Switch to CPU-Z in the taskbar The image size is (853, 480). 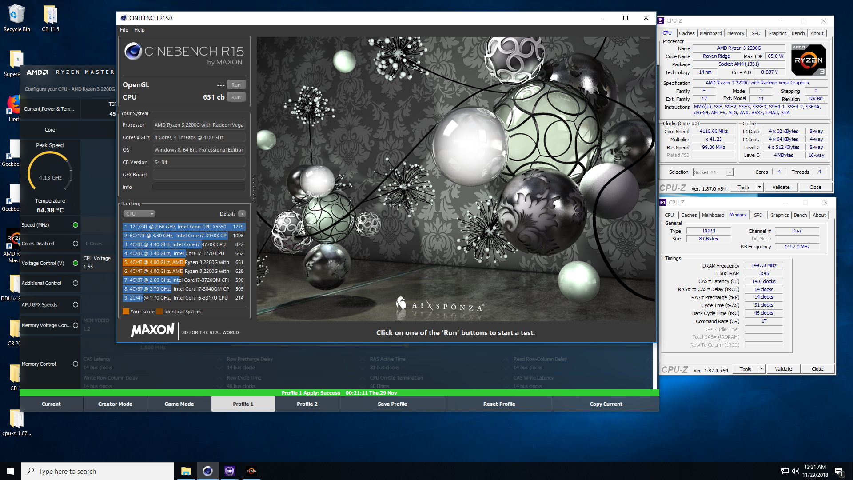point(229,471)
